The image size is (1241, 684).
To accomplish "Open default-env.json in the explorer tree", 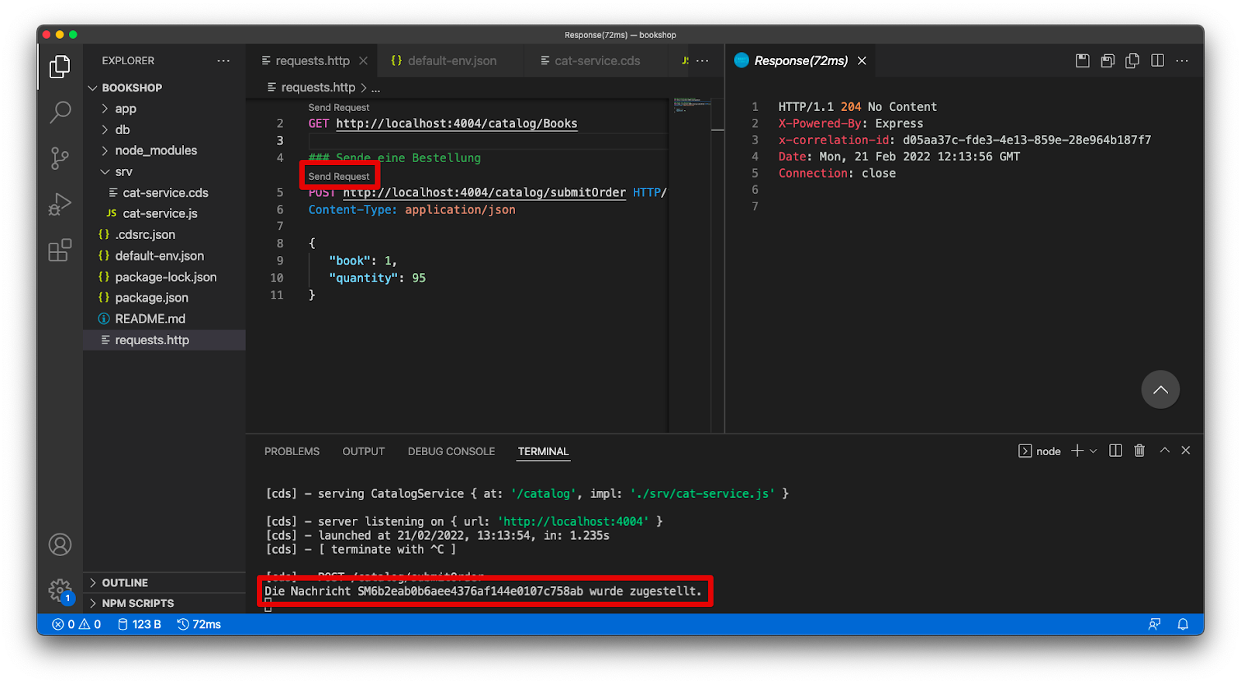I will pos(164,255).
